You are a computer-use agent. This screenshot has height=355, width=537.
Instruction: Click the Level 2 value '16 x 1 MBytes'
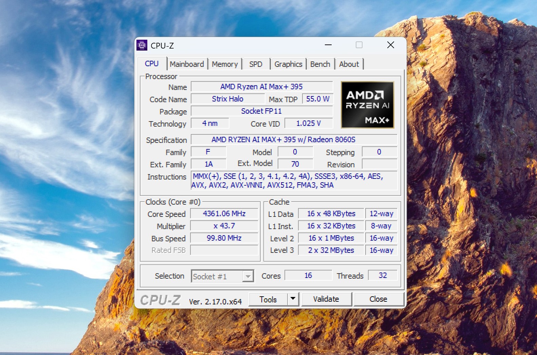pos(331,238)
